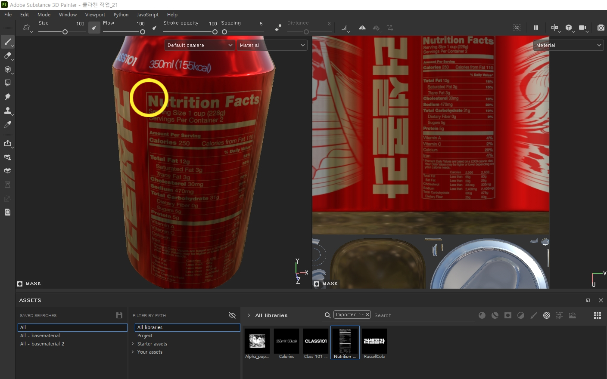Click the Size slider handle
The width and height of the screenshot is (607, 379).
[x=65, y=32]
